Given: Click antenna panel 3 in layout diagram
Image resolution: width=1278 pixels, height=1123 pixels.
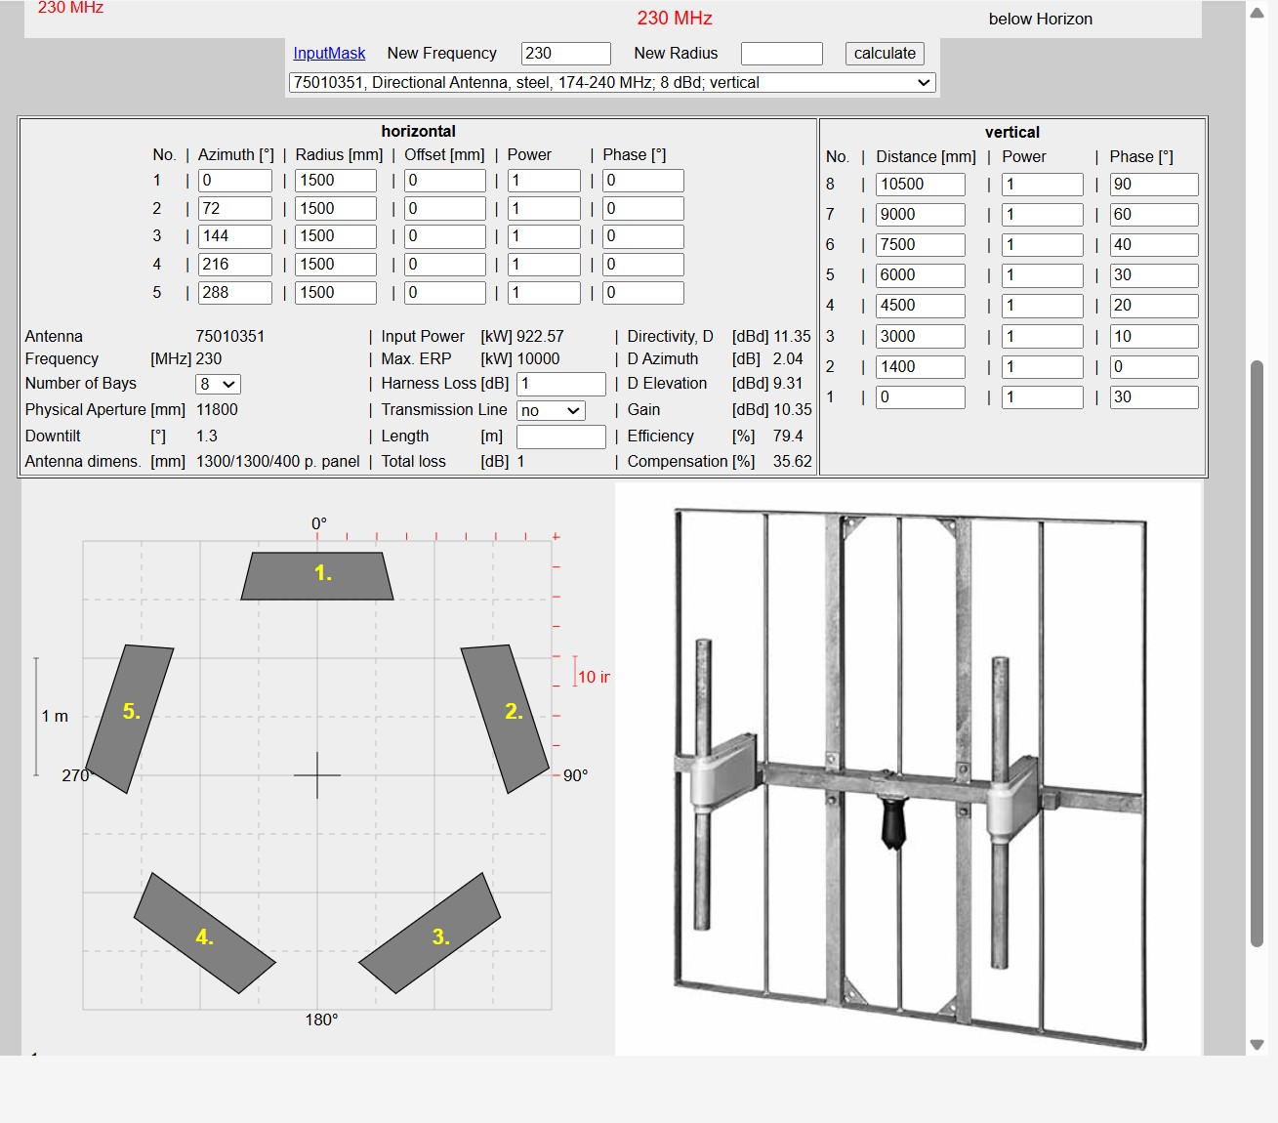Looking at the screenshot, I should (x=431, y=934).
